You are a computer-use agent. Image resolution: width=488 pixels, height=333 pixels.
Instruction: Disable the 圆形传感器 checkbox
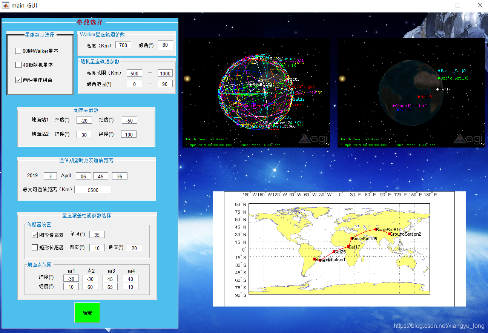point(34,235)
